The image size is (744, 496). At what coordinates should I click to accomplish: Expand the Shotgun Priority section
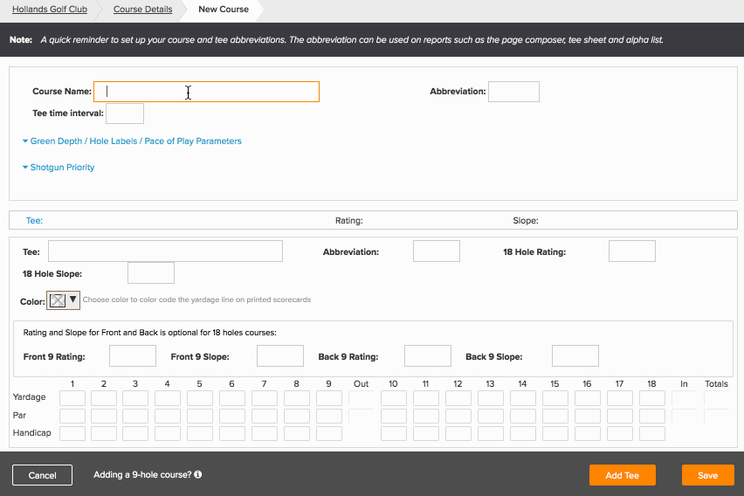click(x=59, y=167)
